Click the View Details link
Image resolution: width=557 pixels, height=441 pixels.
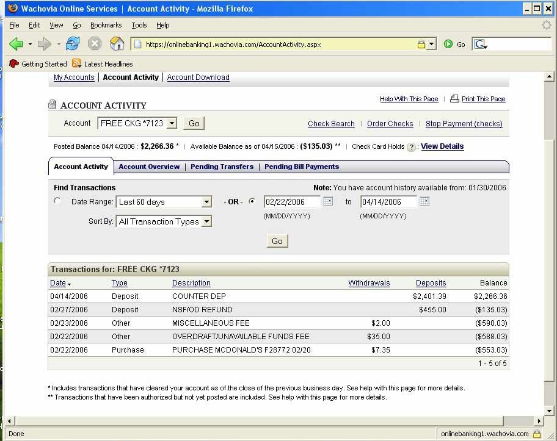[442, 146]
